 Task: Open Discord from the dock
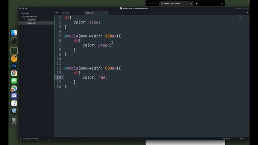point(14,96)
